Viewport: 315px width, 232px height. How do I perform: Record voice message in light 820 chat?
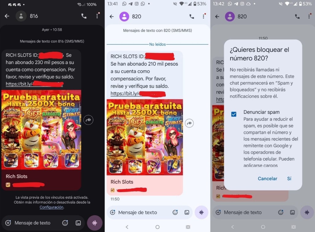[201, 212]
